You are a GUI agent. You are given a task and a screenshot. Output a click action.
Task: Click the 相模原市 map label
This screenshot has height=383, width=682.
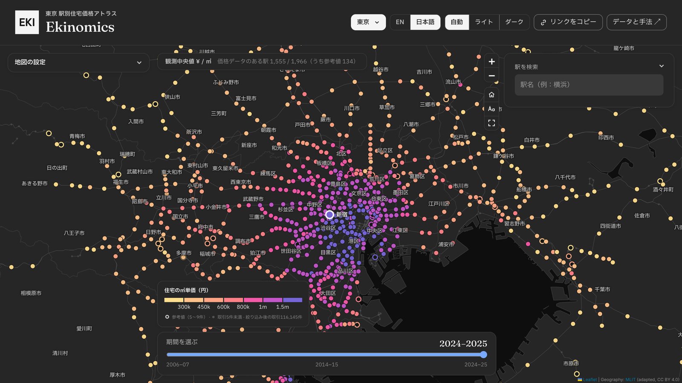pyautogui.click(x=31, y=293)
